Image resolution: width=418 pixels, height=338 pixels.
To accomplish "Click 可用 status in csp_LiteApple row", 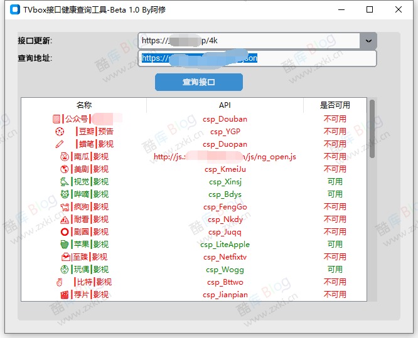I will click(335, 244).
